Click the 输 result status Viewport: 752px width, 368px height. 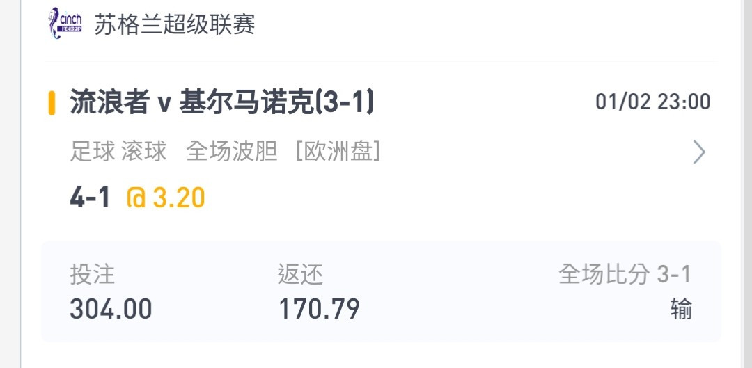pos(681,309)
